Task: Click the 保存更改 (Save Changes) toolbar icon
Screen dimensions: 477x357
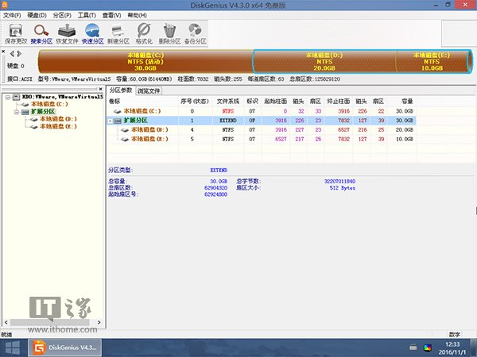Action: pyautogui.click(x=14, y=33)
